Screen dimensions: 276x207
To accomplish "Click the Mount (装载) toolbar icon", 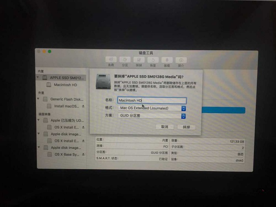I will tap(167, 60).
